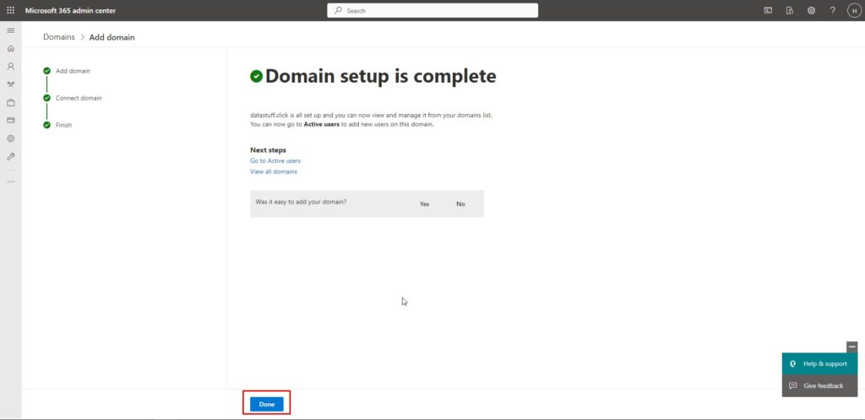
Task: Answer Yes to the domain feedback question
Action: [x=424, y=204]
